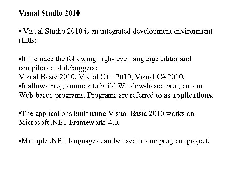Click the line "Visual Basic 2010, Visual C++ 2010, Visual C# 2010."

coord(102,77)
